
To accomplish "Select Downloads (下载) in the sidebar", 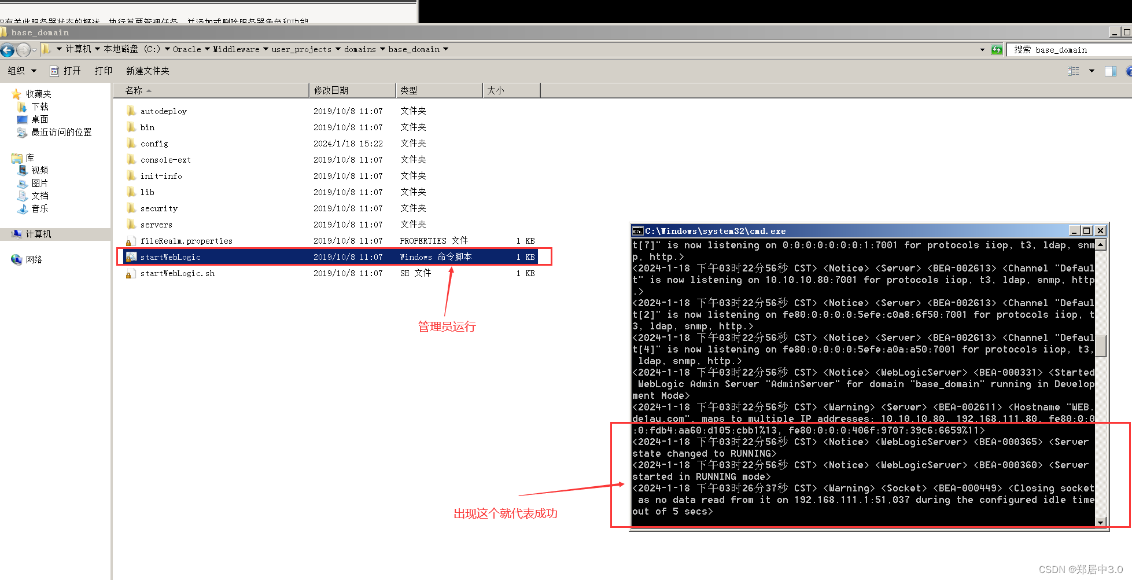I will click(x=40, y=107).
